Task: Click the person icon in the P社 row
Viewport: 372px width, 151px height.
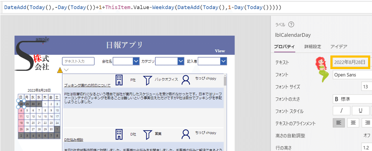Action: (186, 80)
